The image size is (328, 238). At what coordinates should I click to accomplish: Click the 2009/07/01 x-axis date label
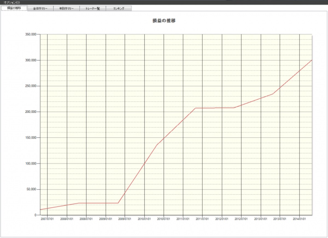(125, 219)
